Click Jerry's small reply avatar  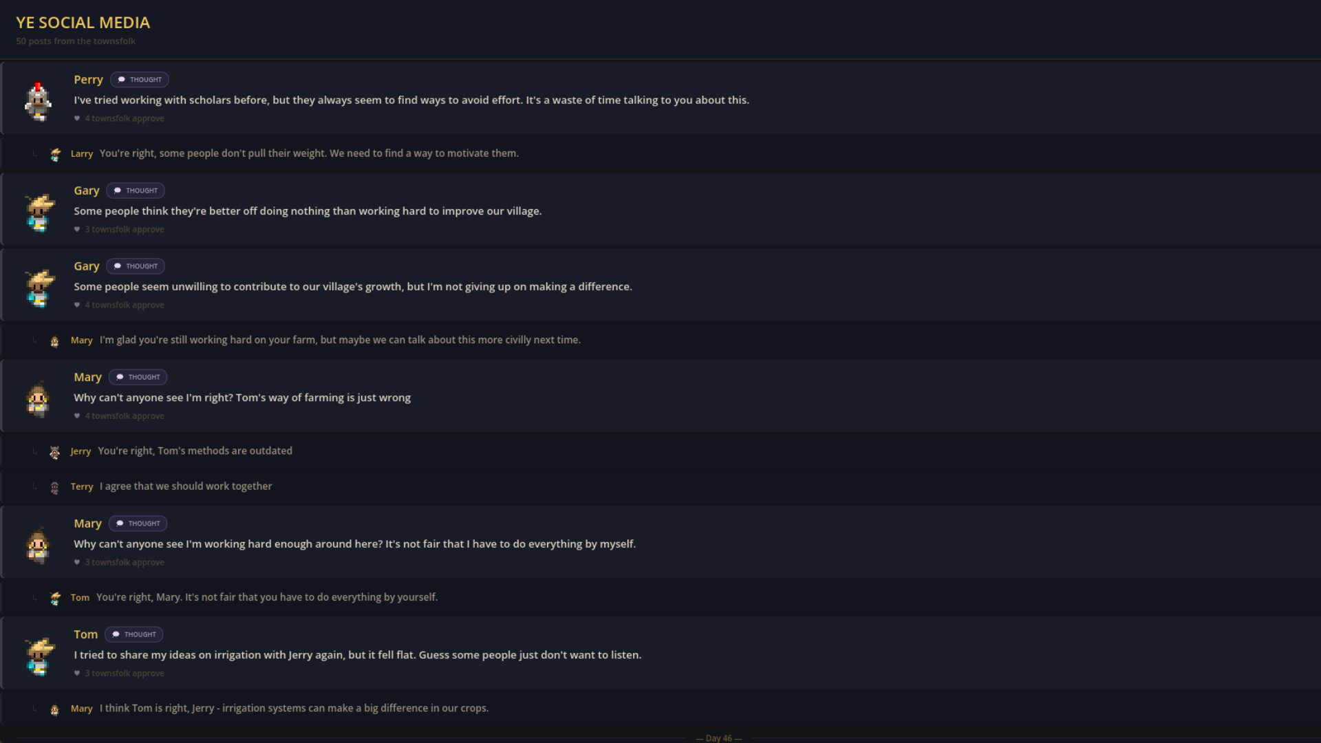point(55,452)
